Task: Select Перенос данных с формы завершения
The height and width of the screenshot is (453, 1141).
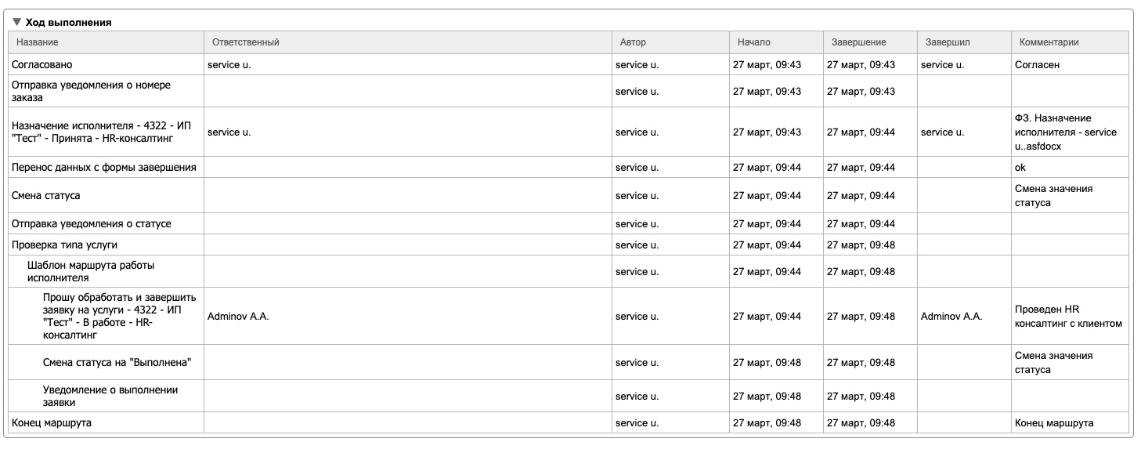Action: [x=103, y=167]
